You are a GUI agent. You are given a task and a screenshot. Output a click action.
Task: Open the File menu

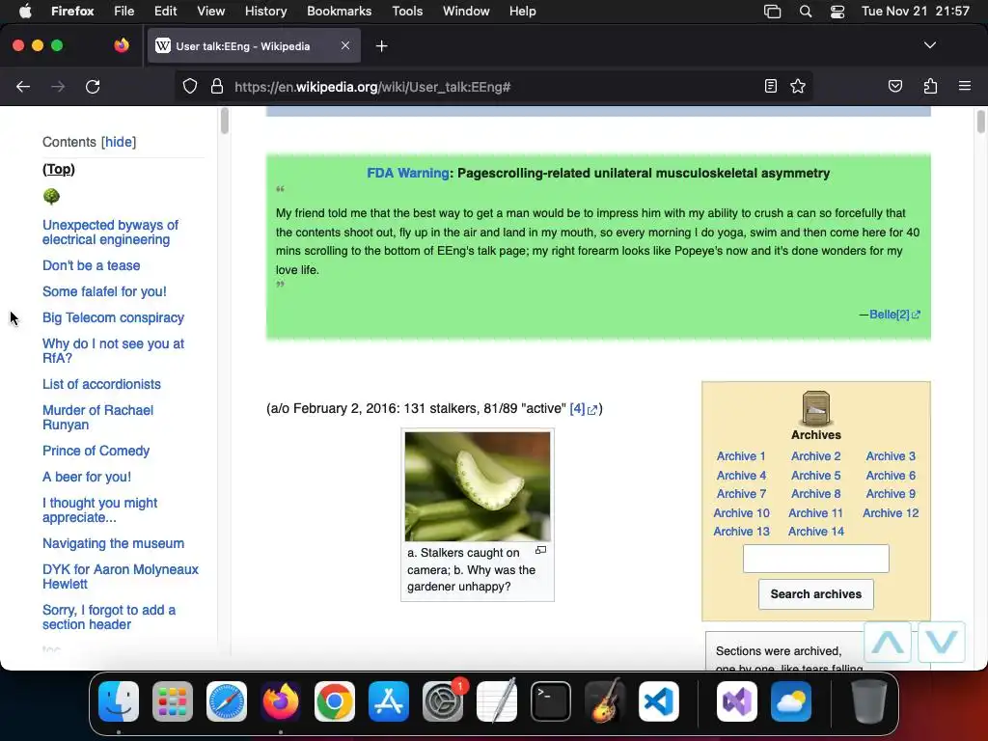[x=124, y=12]
